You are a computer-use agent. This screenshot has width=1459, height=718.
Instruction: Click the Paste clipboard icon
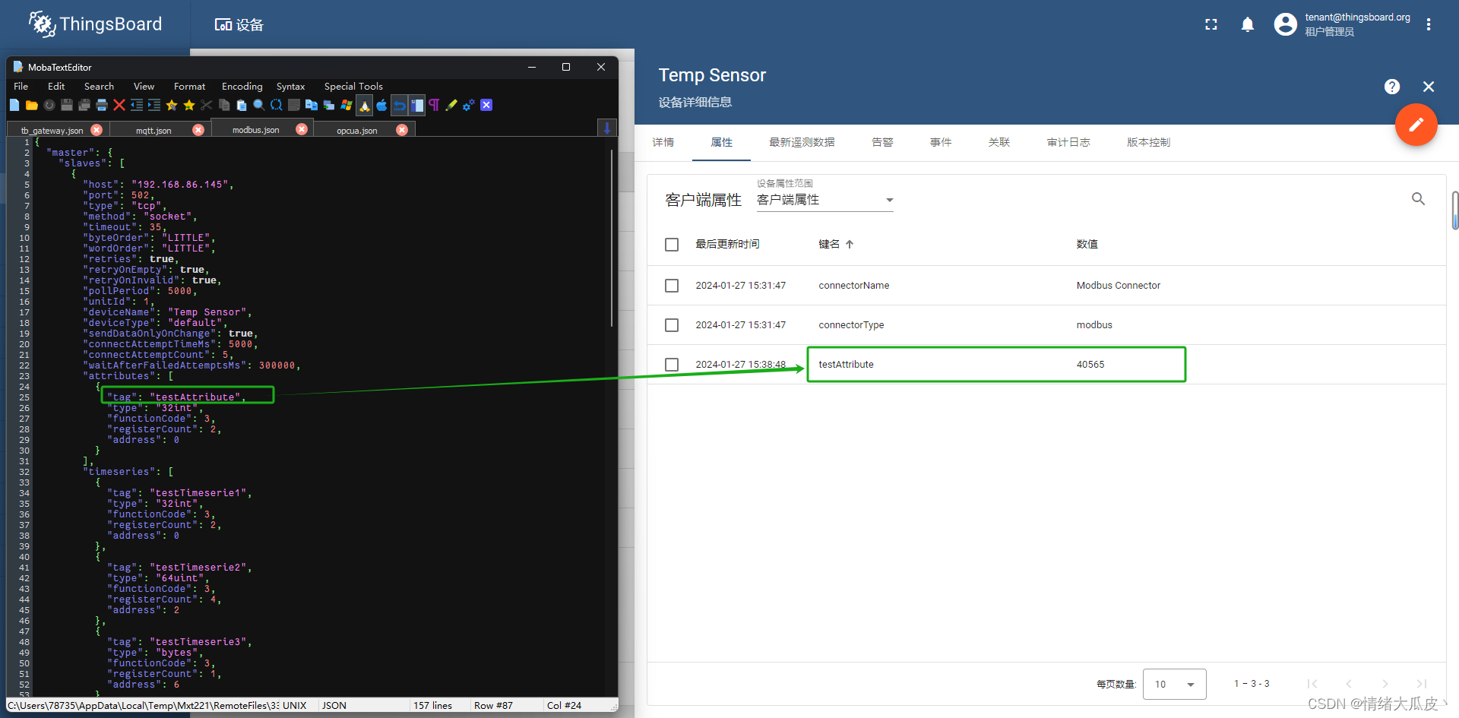pos(242,105)
